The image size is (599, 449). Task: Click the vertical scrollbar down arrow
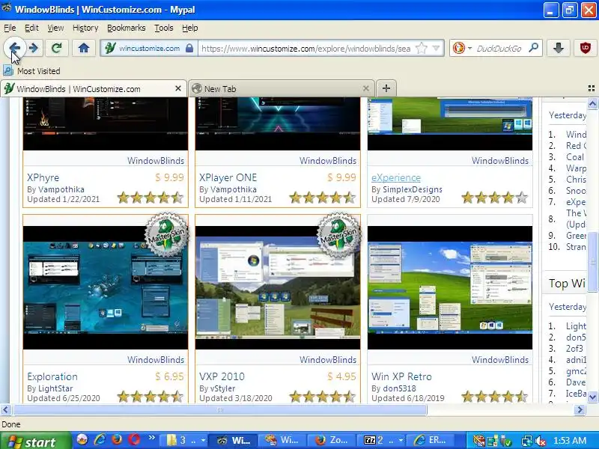point(592,397)
